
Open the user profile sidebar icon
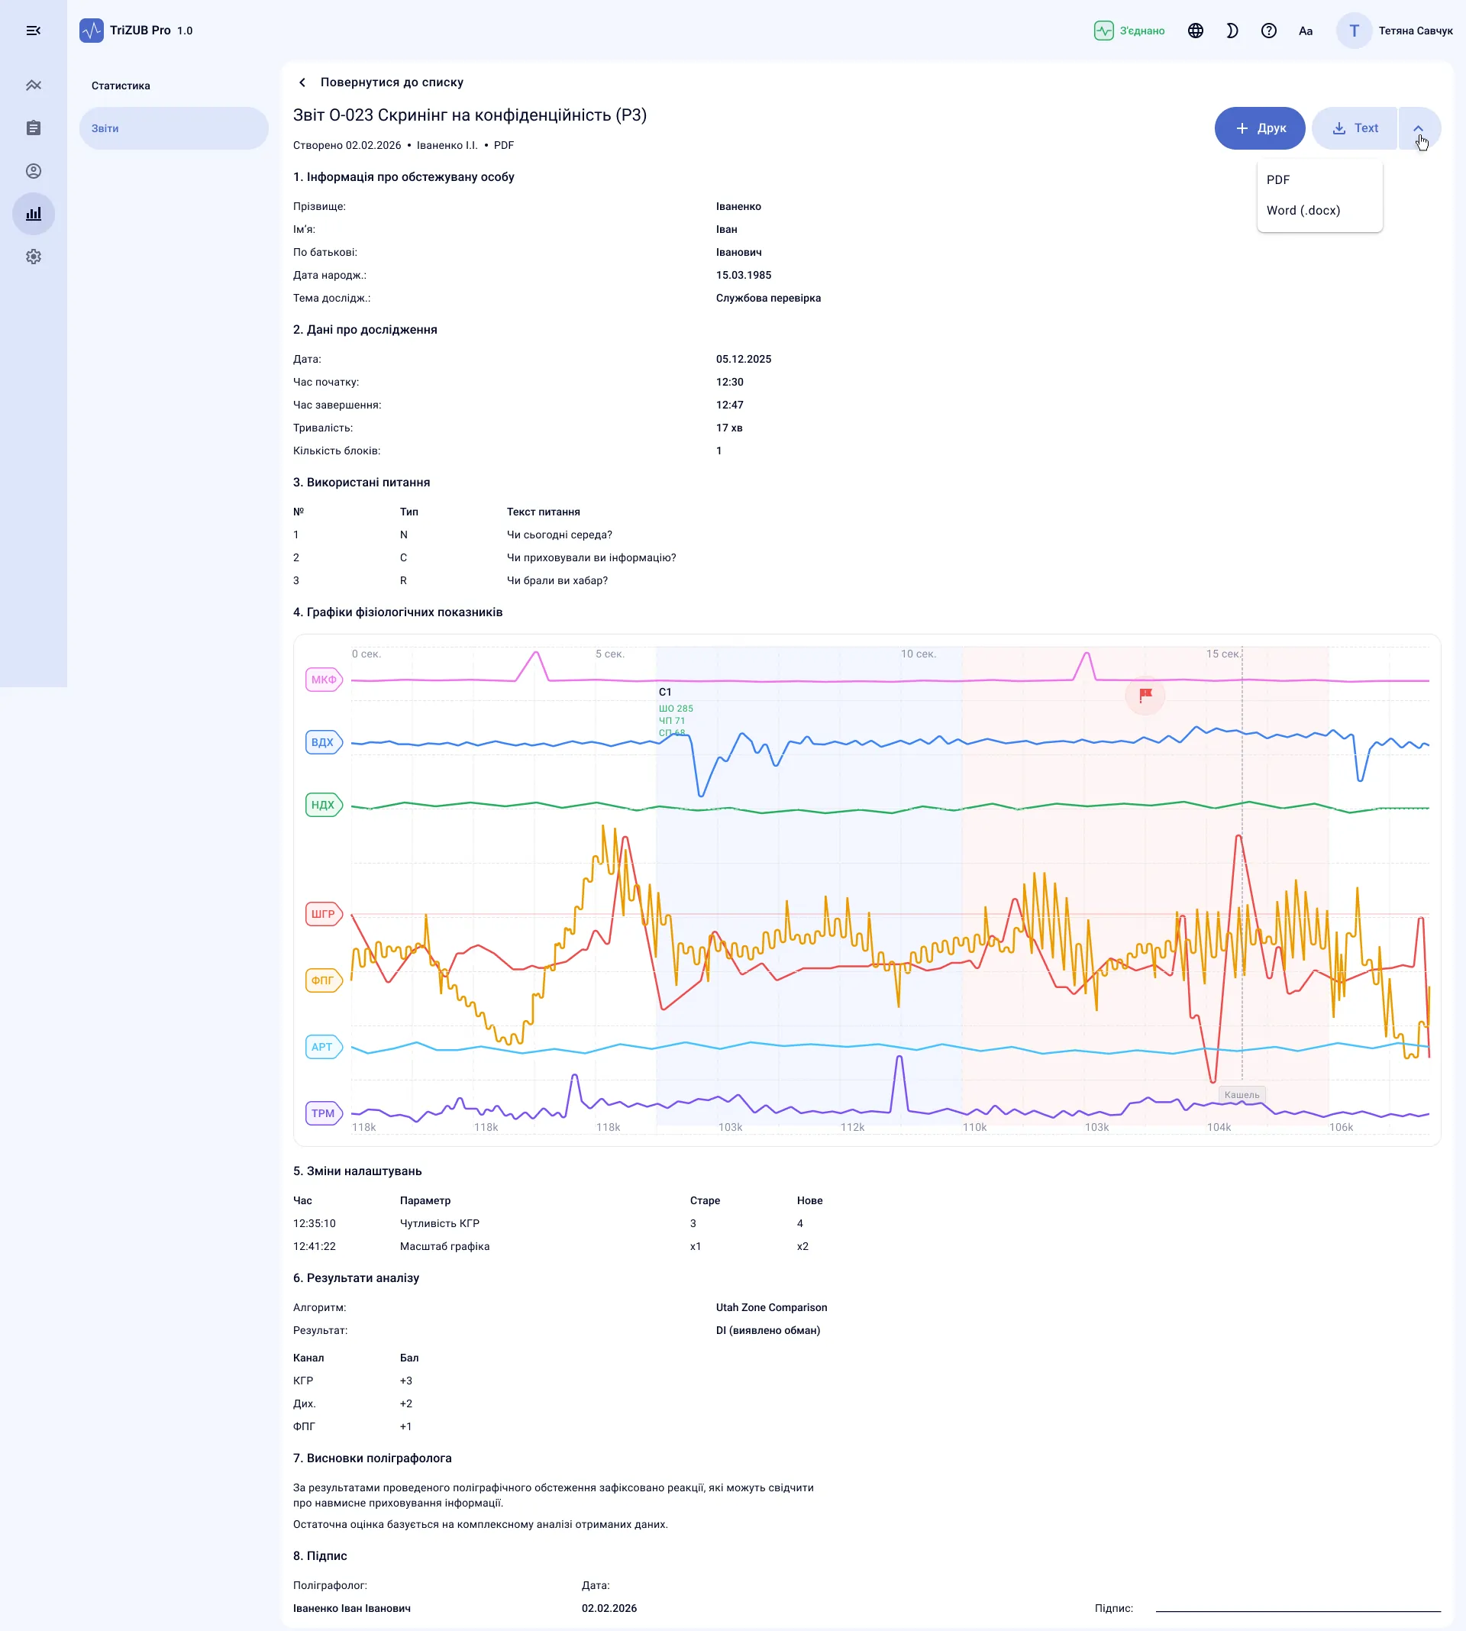pyautogui.click(x=33, y=171)
